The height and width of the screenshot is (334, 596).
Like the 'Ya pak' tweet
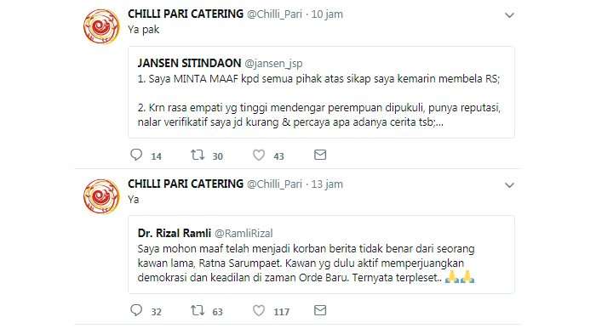pyautogui.click(x=259, y=155)
